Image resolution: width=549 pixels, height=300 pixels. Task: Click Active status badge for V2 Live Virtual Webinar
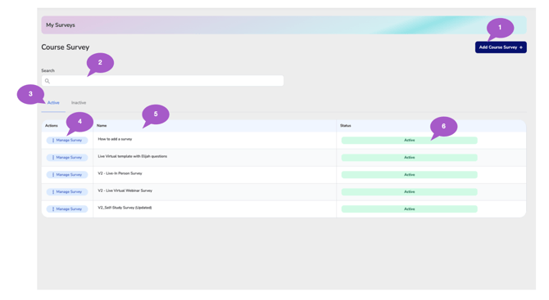410,192
